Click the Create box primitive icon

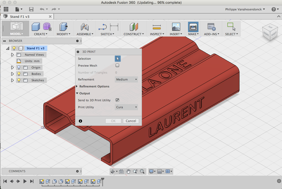[x=36, y=27]
